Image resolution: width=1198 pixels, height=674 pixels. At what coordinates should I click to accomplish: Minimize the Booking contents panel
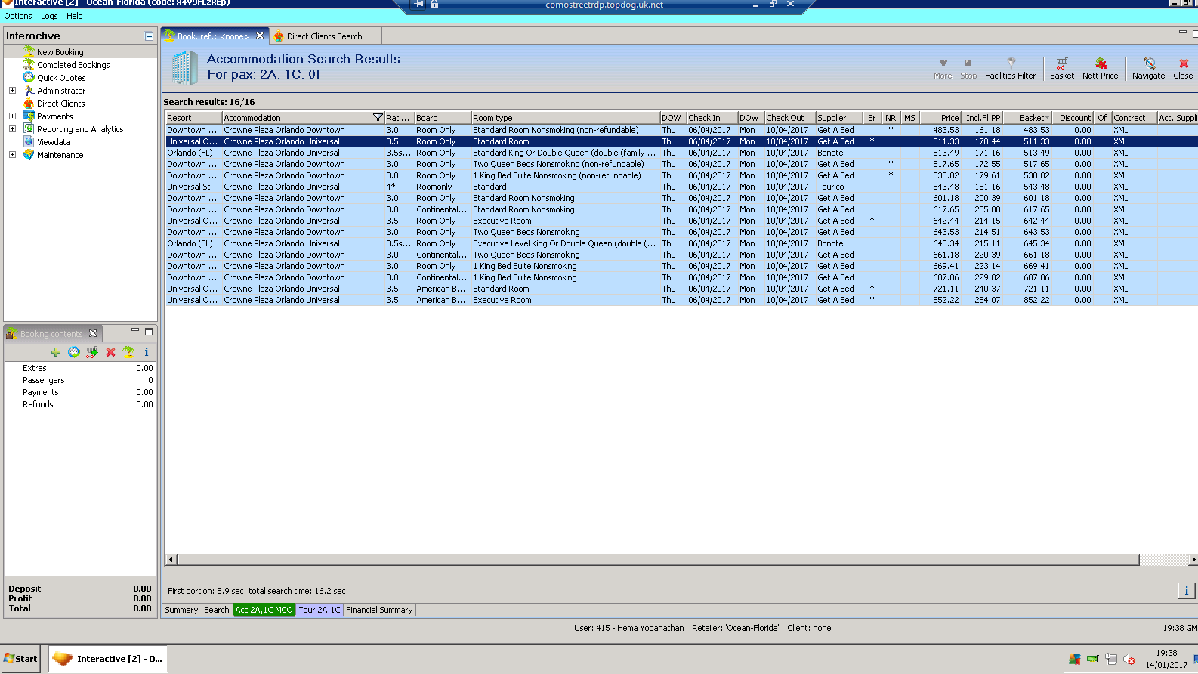tap(135, 331)
